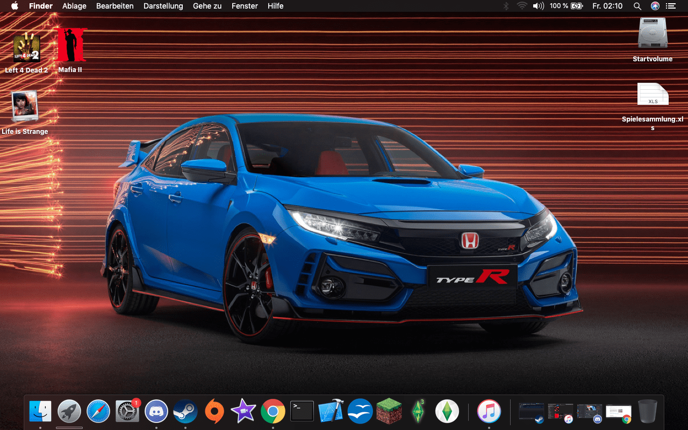Click Bluetooth status icon in menu bar
This screenshot has width=688, height=430.
(506, 6)
